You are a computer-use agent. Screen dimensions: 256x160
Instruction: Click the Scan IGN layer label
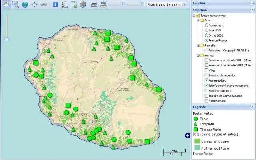click(x=215, y=30)
